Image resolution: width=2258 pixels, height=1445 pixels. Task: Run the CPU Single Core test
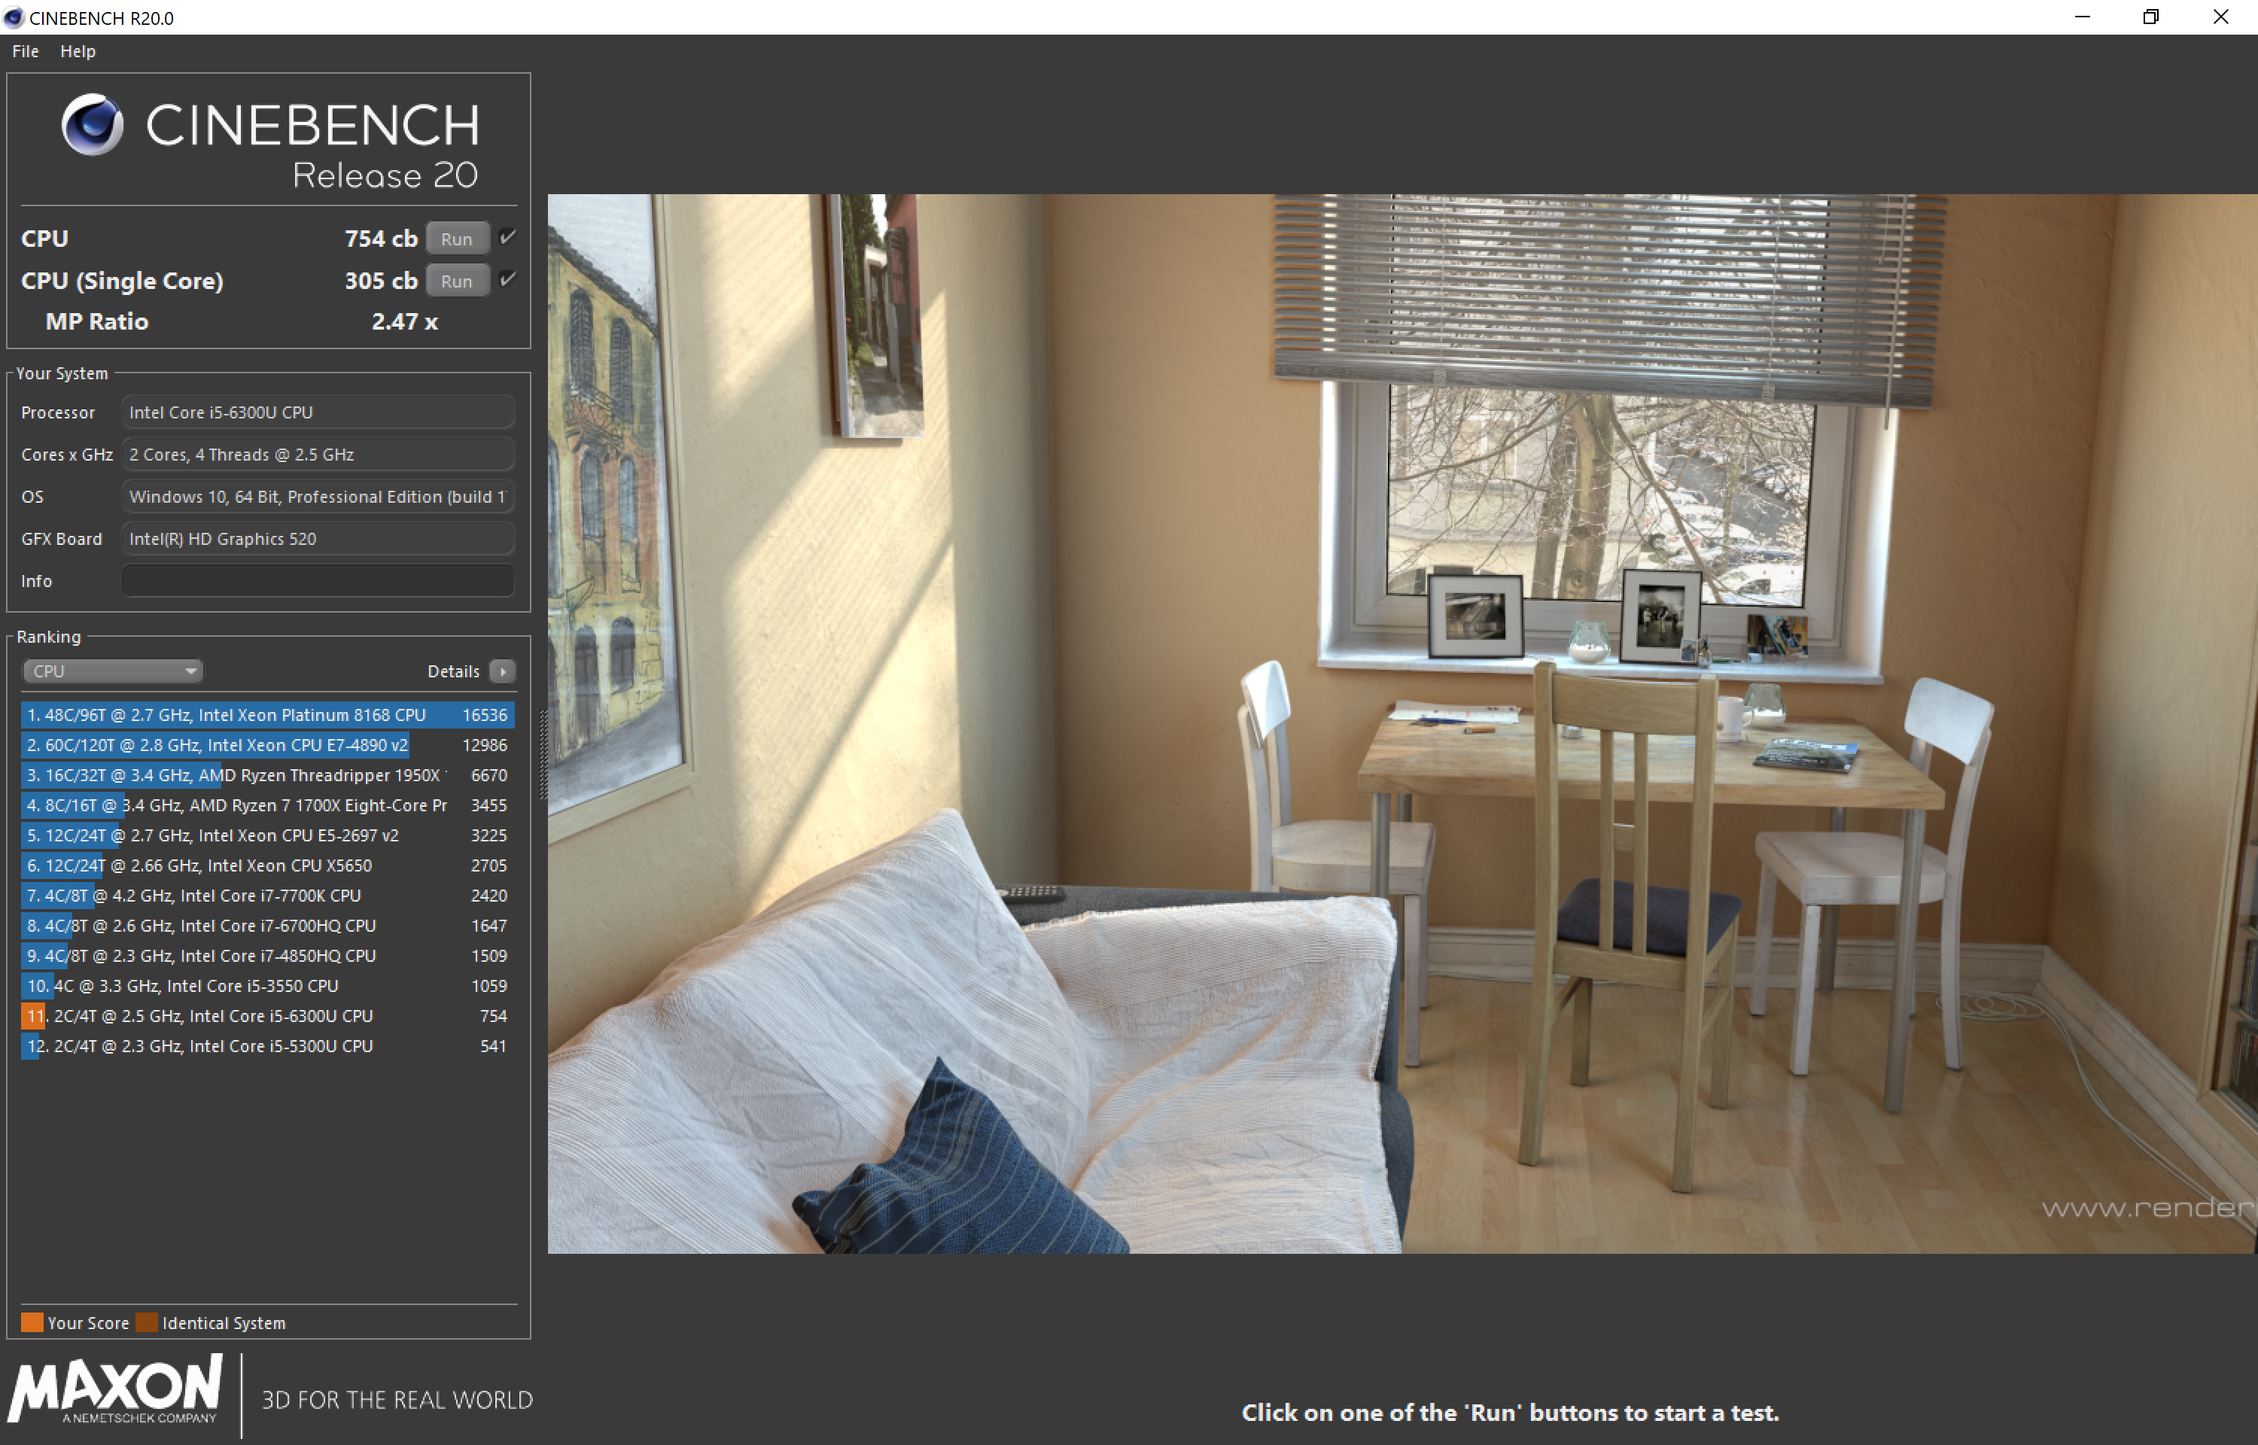457,281
